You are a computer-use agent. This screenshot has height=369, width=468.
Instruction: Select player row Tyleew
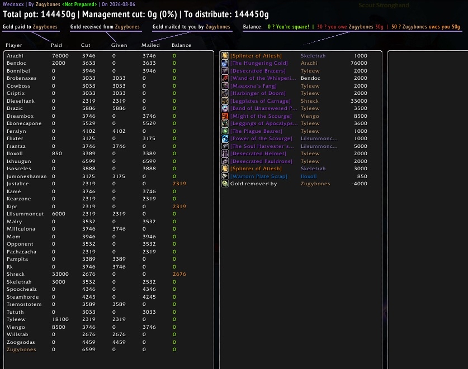click(108, 319)
